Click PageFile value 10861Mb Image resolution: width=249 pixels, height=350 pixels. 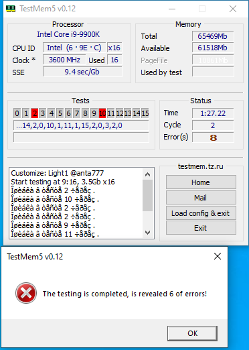[213, 60]
